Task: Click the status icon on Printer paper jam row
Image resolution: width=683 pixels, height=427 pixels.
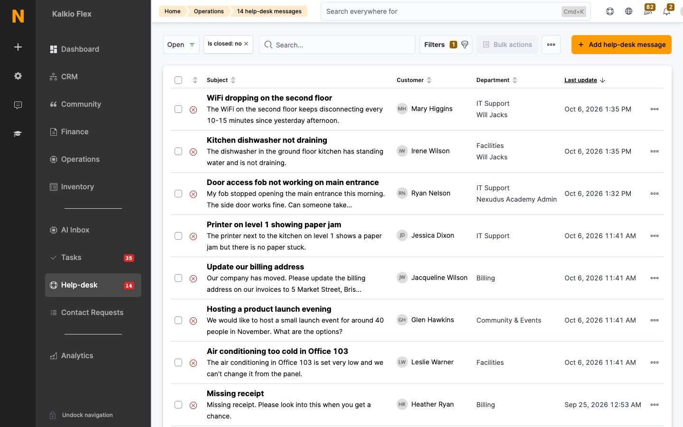Action: (194, 236)
